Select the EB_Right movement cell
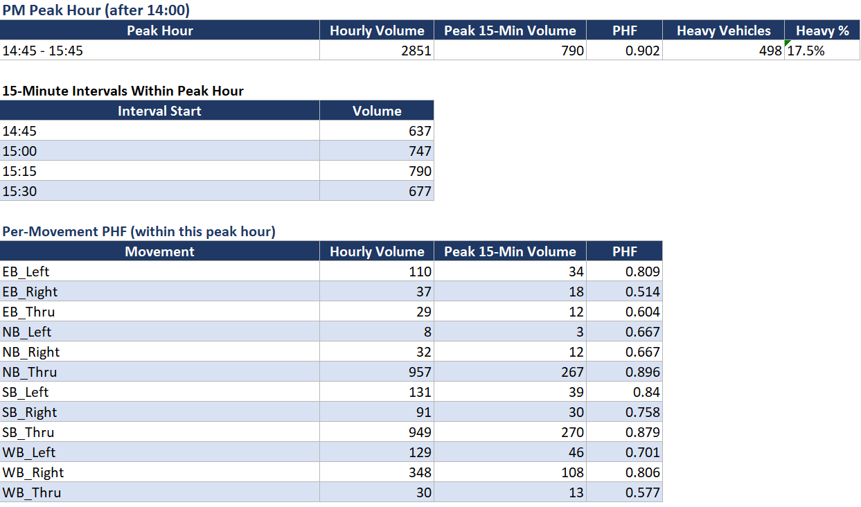The width and height of the screenshot is (861, 507). [x=160, y=292]
